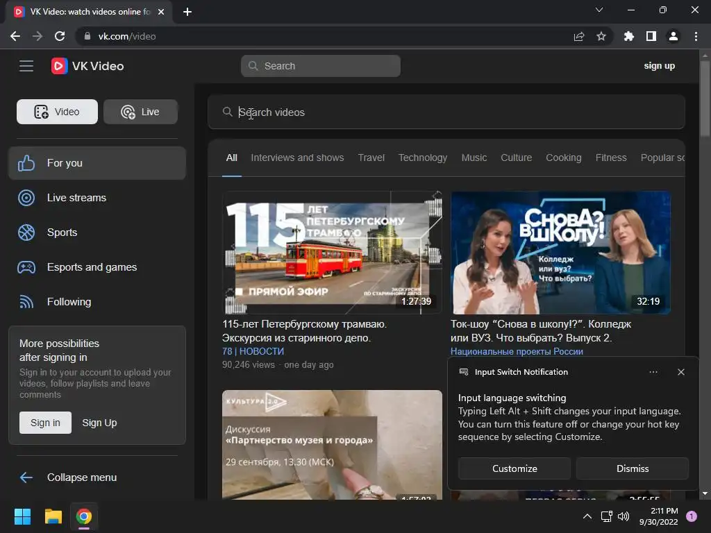Open Esports and games section
The width and height of the screenshot is (711, 533).
(97, 267)
